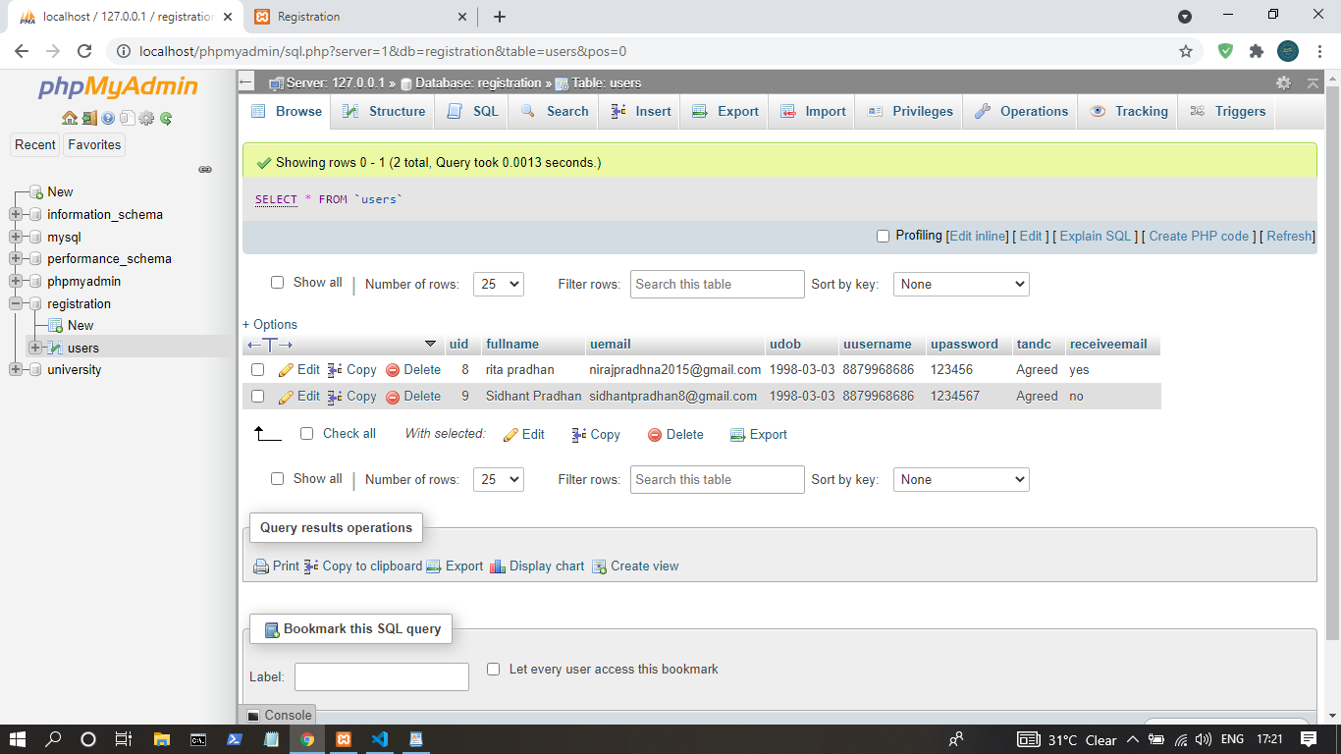
Task: Open the Export tab
Action: tap(725, 112)
